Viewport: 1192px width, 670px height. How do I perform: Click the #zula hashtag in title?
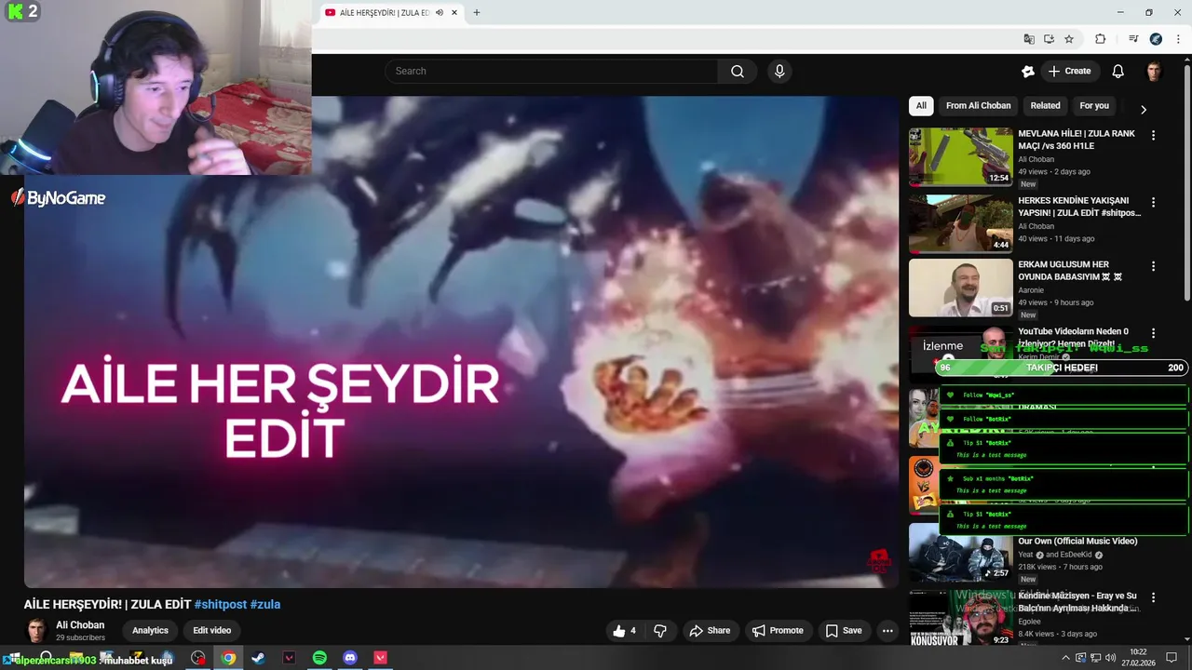point(265,605)
